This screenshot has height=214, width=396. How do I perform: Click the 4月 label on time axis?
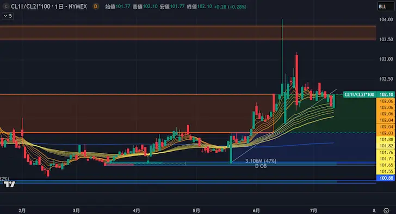(x=136, y=211)
